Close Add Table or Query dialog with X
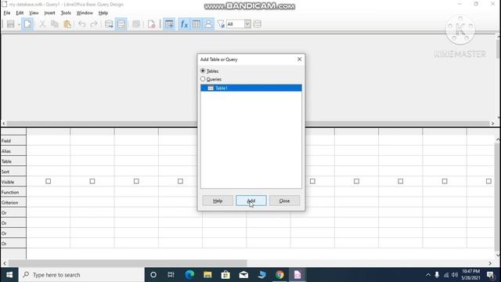This screenshot has height=282, width=501. tap(299, 60)
